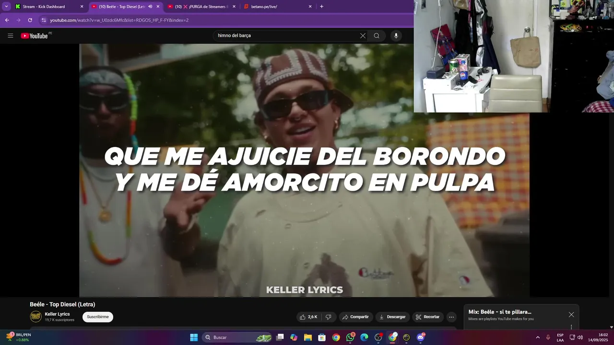The width and height of the screenshot is (614, 345).
Task: Open Microsoft Store from the taskbar
Action: (x=322, y=337)
